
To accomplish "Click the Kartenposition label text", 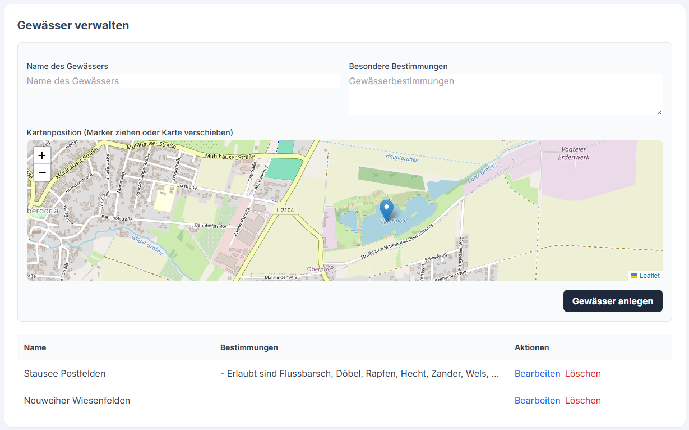I will [x=130, y=132].
